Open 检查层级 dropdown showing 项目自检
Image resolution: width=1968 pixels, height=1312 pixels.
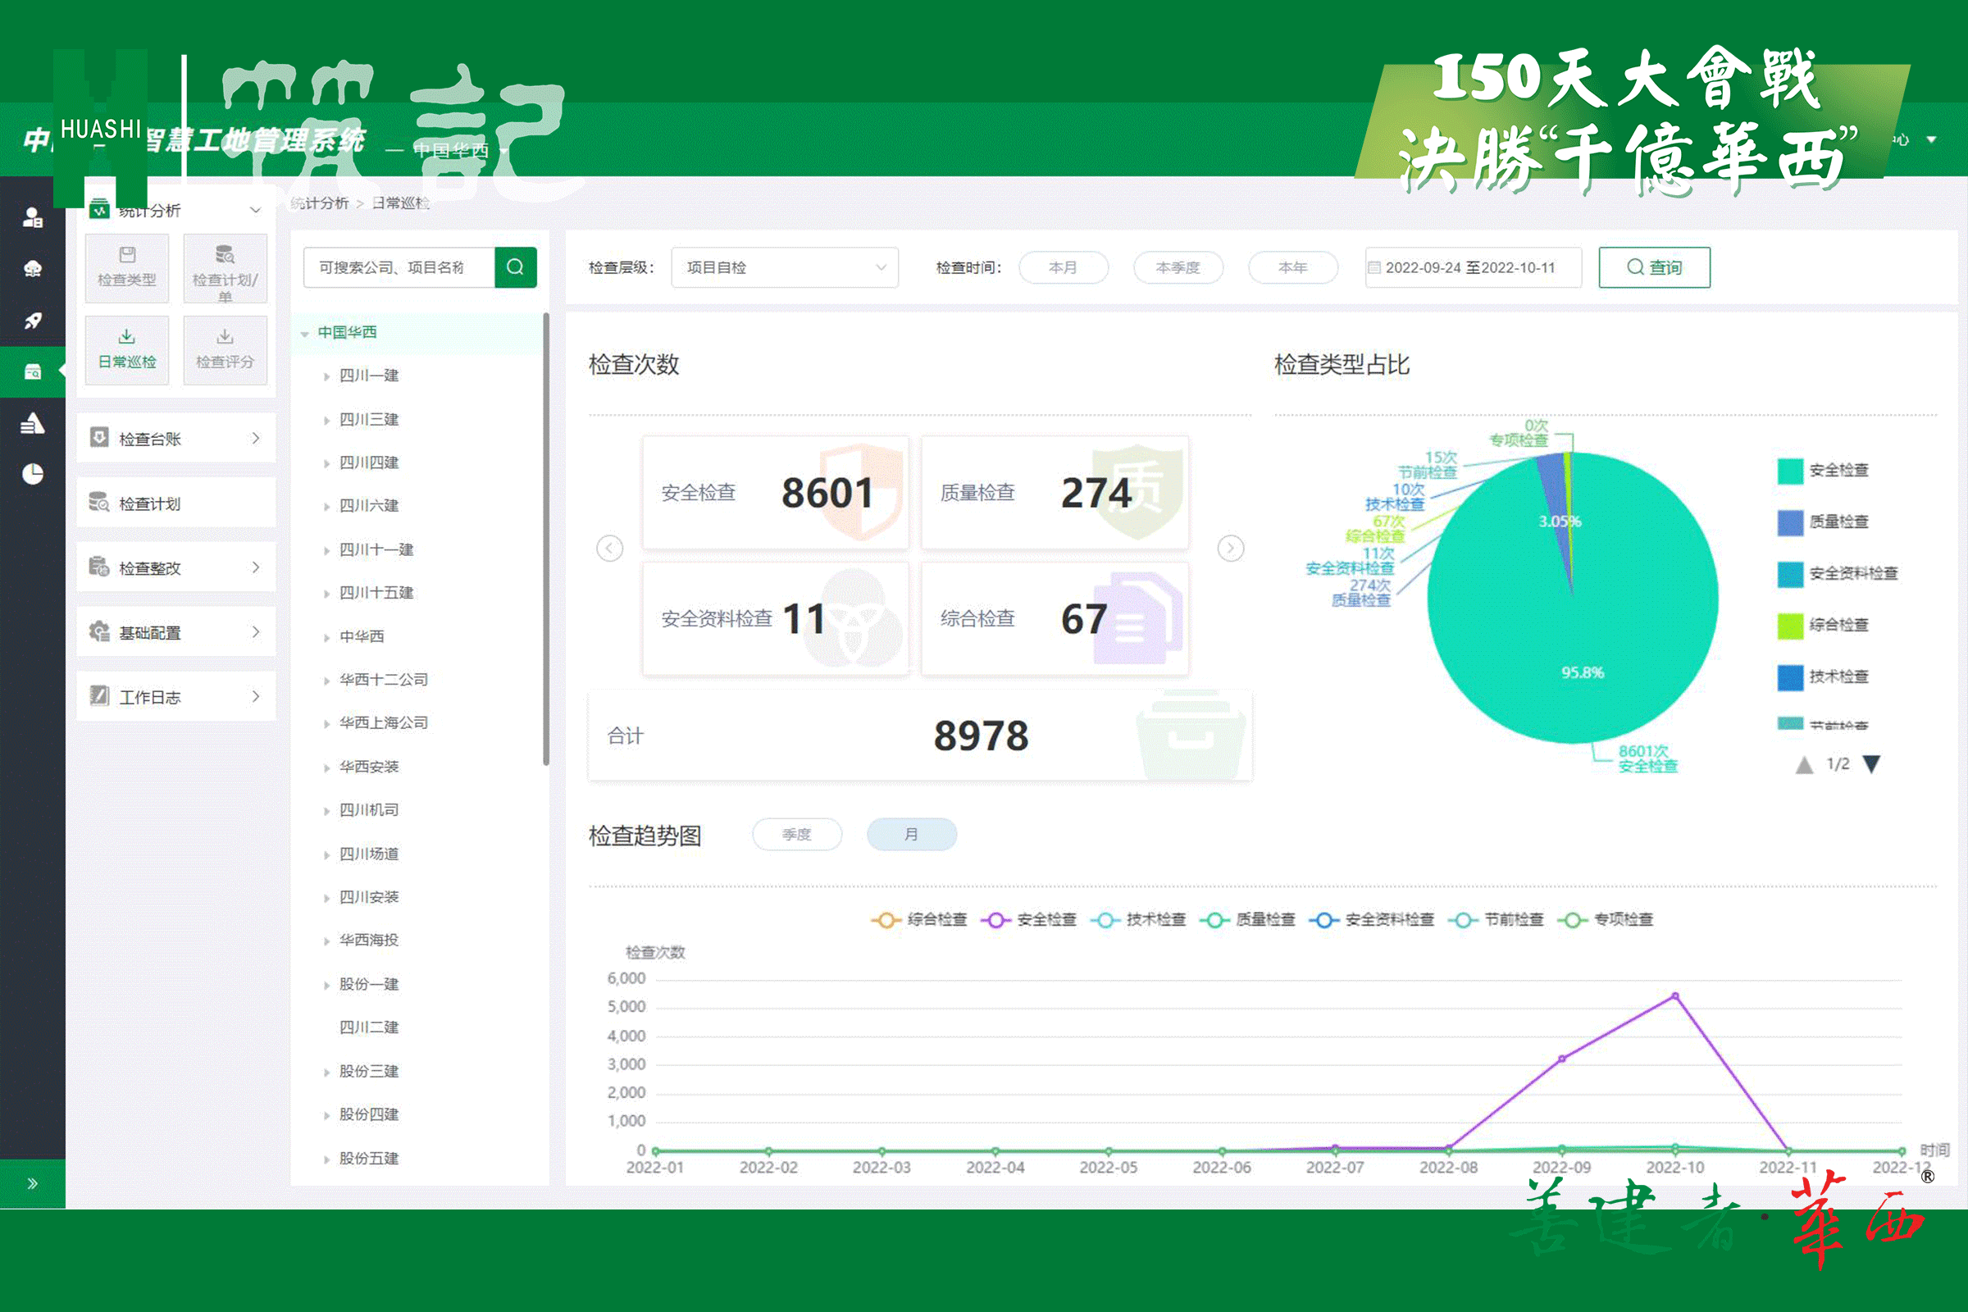click(x=784, y=267)
